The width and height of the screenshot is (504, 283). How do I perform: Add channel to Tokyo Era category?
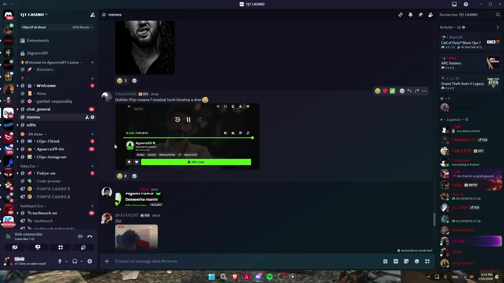click(92, 166)
